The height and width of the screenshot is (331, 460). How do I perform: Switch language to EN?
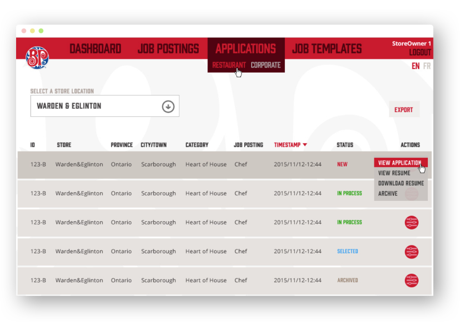415,66
